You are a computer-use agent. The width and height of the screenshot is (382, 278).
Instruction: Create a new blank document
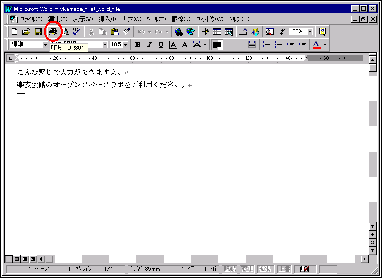point(14,32)
